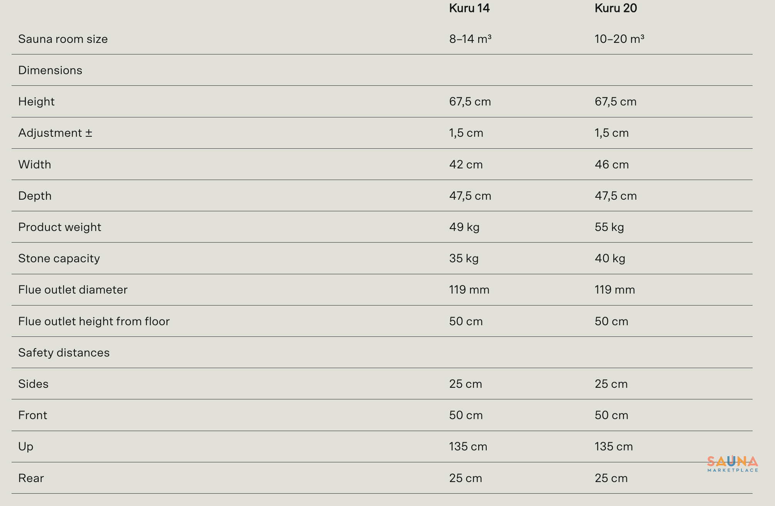Click the Sauna room size row label
This screenshot has width=775, height=506.
[x=63, y=39]
